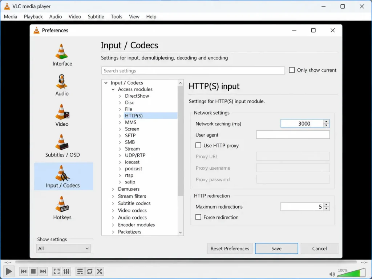Select the UDP/RTP tree item
Image resolution: width=372 pixels, height=279 pixels.
tap(135, 155)
